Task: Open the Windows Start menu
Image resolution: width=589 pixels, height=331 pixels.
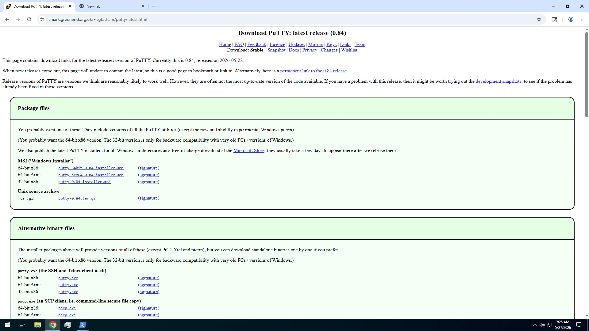Action: (x=7, y=325)
